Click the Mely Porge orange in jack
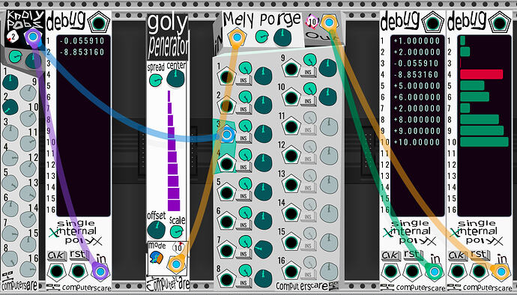The image size is (517, 295). coord(237,37)
